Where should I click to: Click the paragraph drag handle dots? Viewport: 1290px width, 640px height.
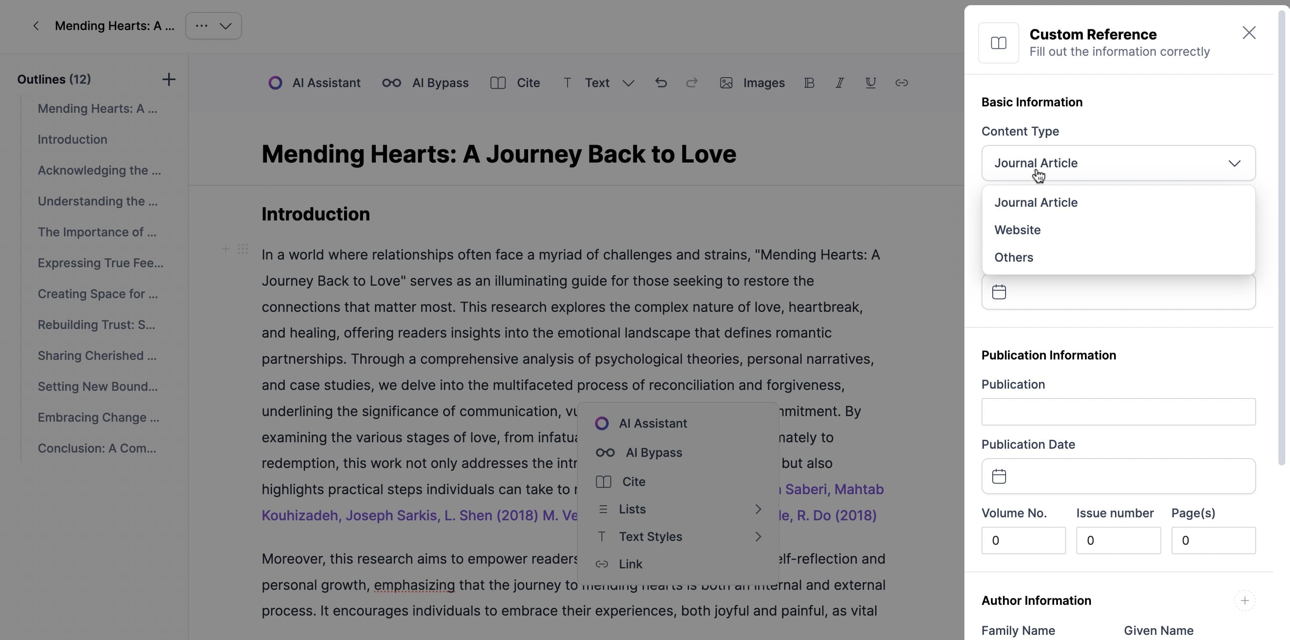click(243, 249)
